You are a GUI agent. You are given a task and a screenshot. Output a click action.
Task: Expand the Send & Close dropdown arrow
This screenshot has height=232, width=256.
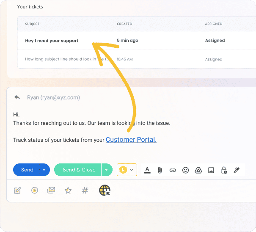coord(106,170)
